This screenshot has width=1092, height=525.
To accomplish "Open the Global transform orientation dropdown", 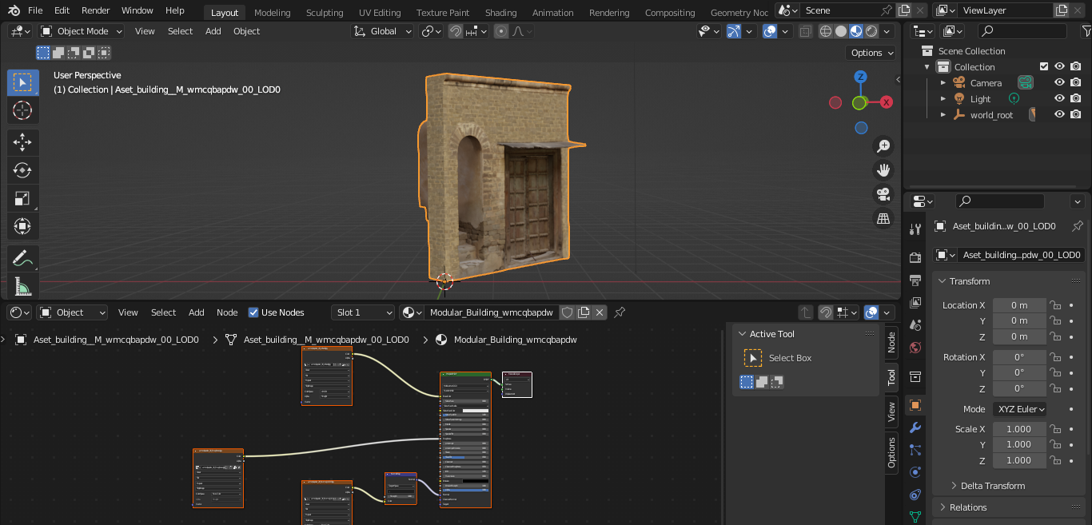I will (382, 30).
